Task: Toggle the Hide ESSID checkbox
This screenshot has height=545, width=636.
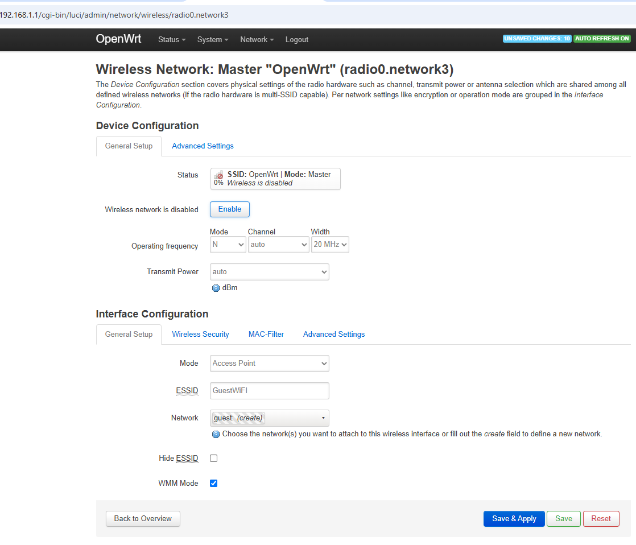Action: tap(214, 458)
